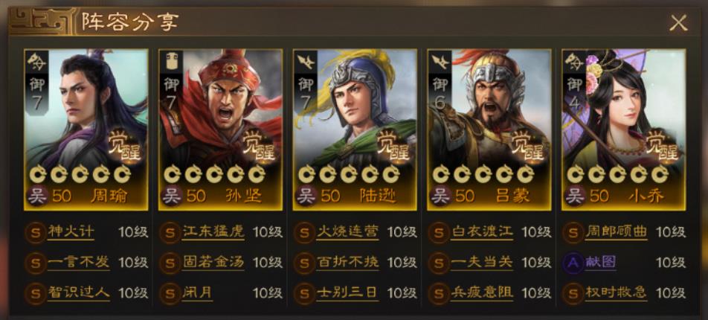708x320 pixels.
Task: Click the S-rank icon beside 闭月
Action: [170, 294]
